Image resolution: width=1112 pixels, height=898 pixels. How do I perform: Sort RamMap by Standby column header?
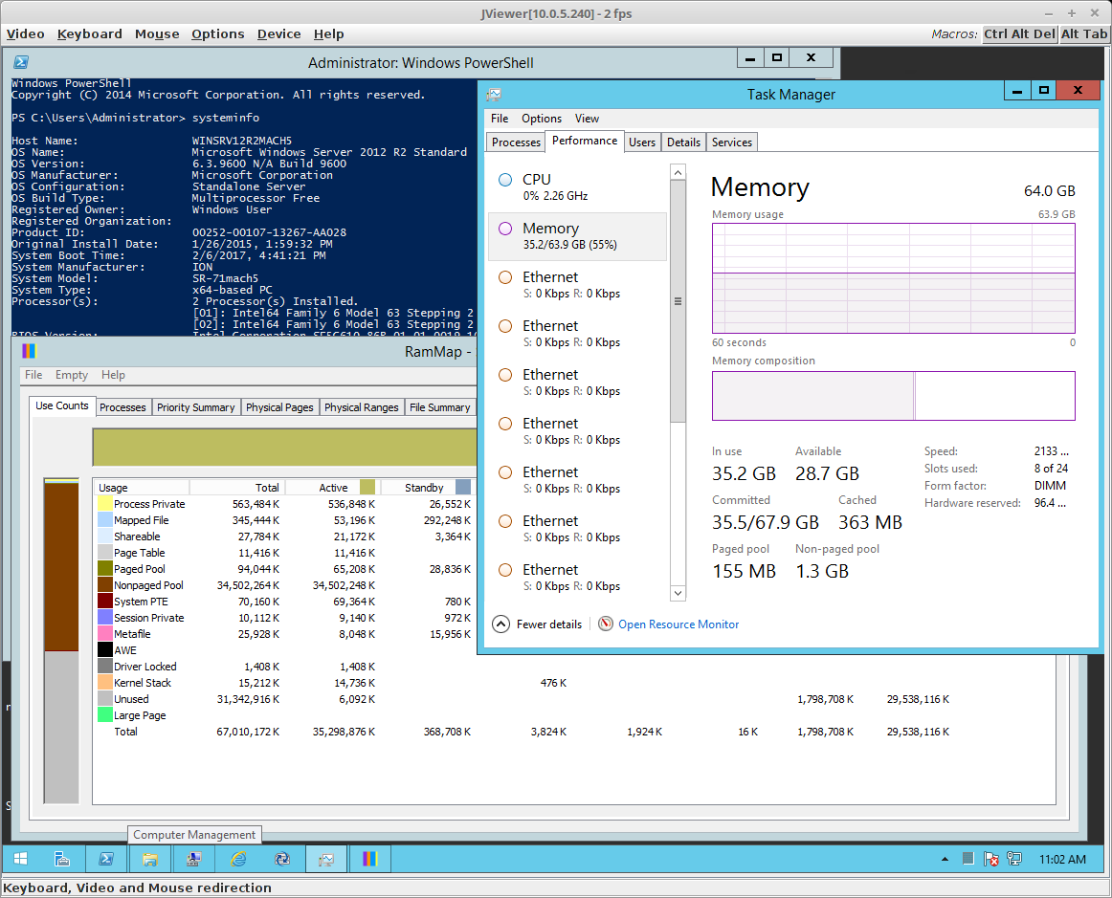pyautogui.click(x=428, y=488)
